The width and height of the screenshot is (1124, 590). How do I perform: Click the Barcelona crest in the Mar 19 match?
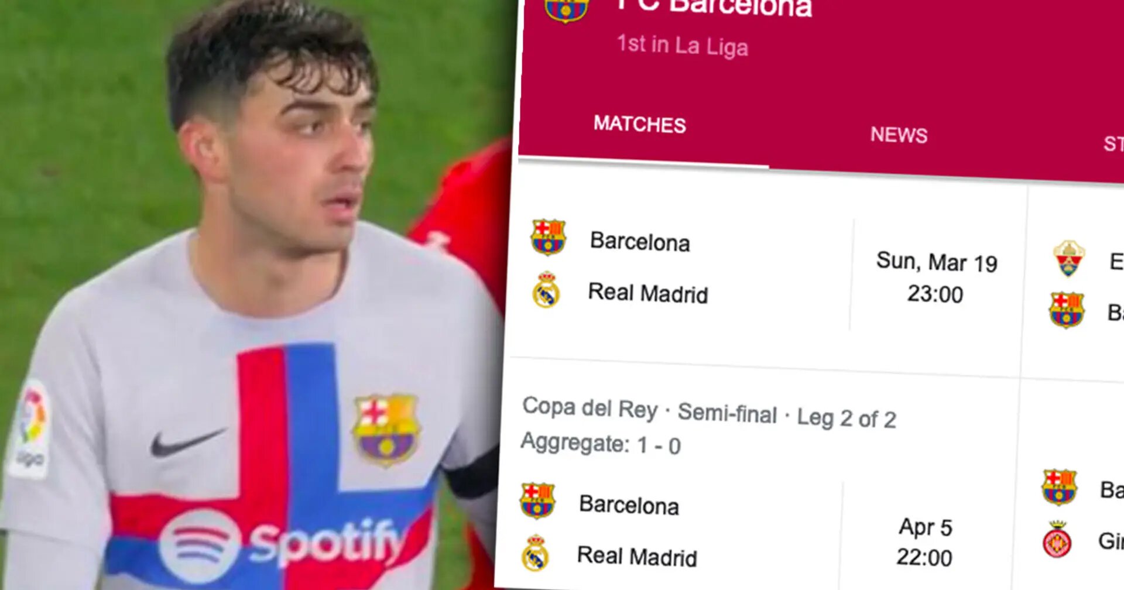point(548,237)
